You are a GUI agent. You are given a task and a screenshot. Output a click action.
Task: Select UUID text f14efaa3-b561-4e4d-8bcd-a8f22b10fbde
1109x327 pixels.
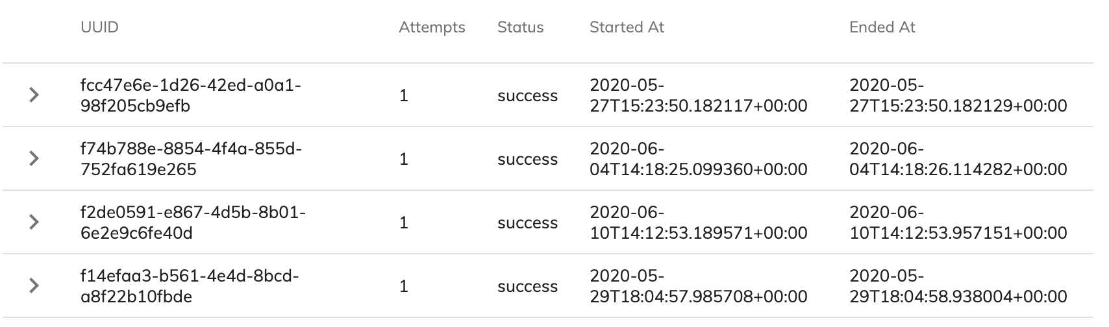tap(190, 286)
